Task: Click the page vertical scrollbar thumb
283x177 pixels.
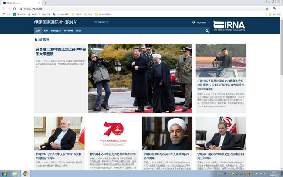Action: (281, 48)
